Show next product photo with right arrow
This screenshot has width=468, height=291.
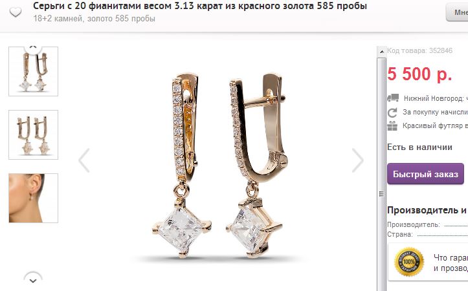tap(357, 160)
